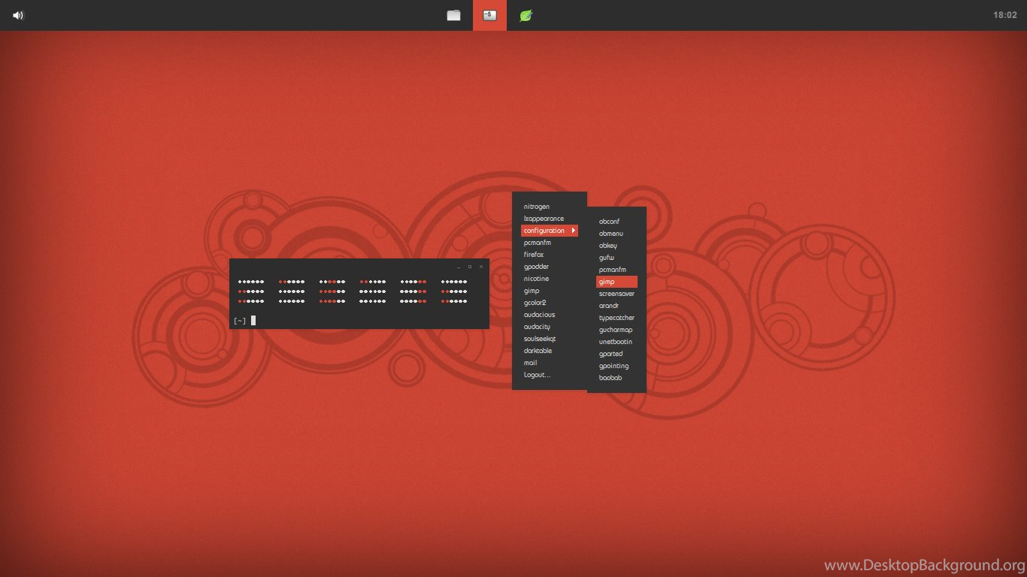Screen dimensions: 1027x577
Task: Minimize the terminal window
Action: tap(459, 266)
